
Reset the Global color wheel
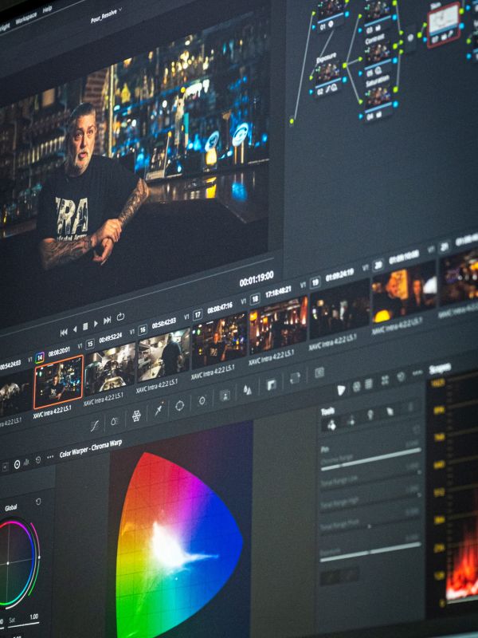(38, 502)
